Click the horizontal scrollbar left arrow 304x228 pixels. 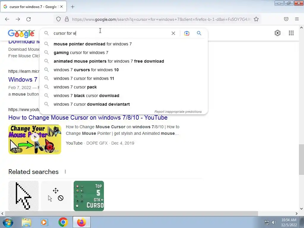coord(2,213)
